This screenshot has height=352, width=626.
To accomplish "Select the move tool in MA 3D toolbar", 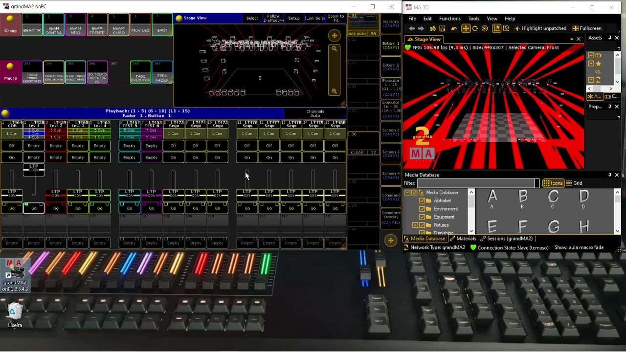I will pyautogui.click(x=466, y=28).
